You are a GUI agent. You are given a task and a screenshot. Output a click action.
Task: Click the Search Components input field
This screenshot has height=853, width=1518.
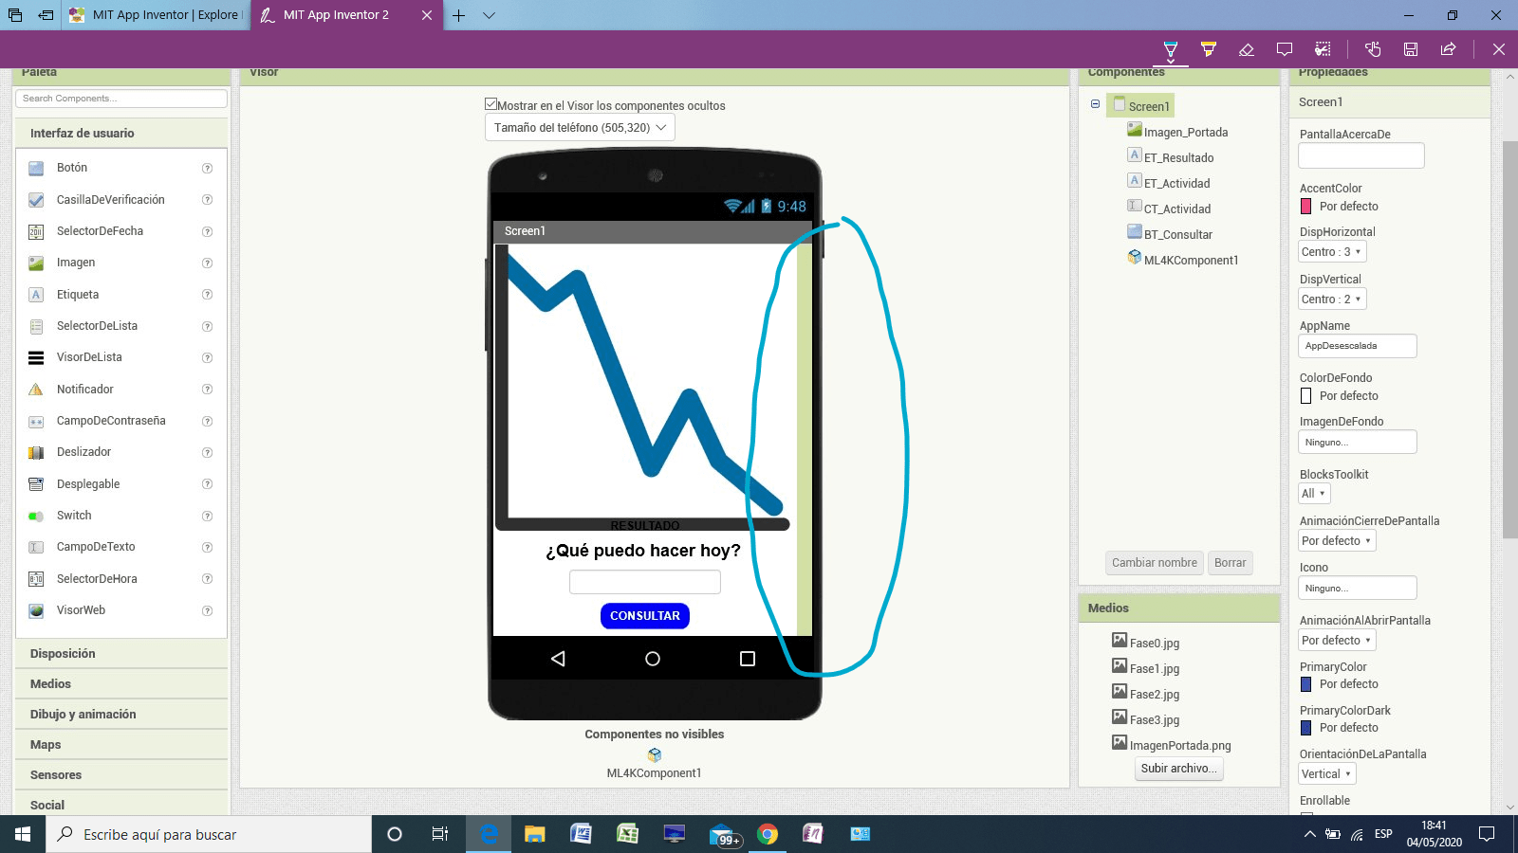point(121,99)
